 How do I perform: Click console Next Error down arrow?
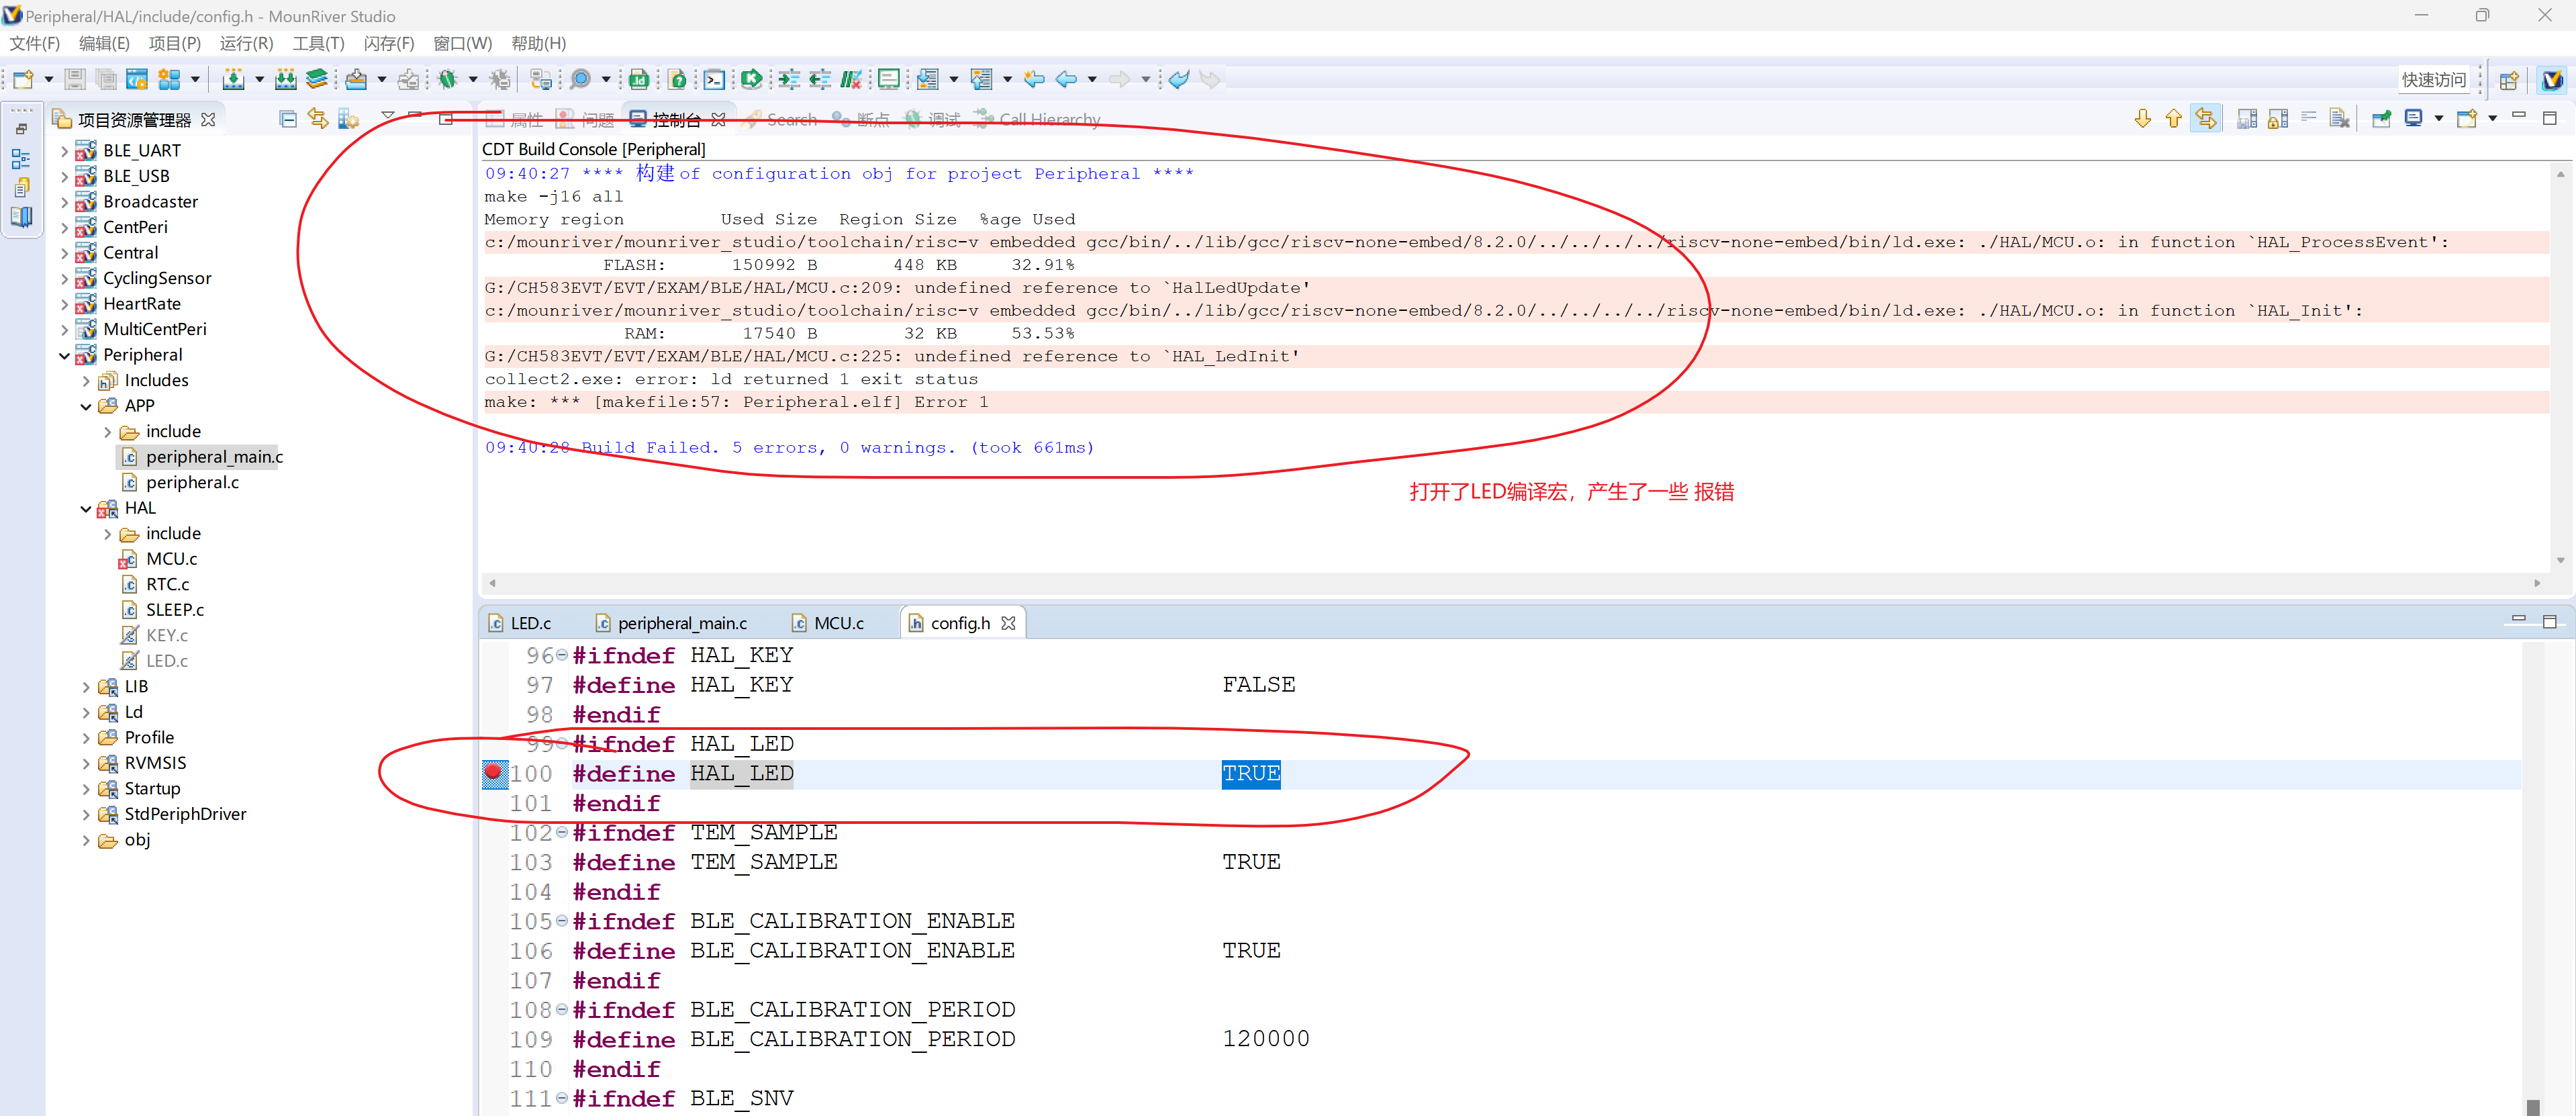(2142, 119)
